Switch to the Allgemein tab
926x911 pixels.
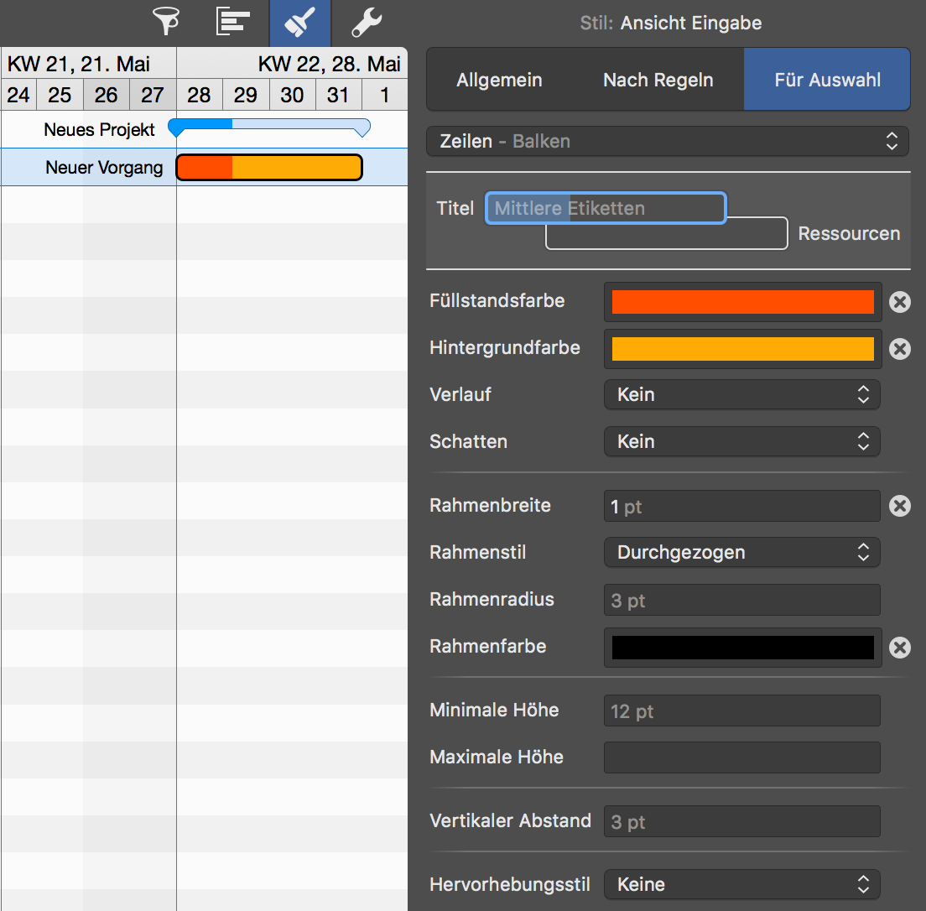click(499, 81)
